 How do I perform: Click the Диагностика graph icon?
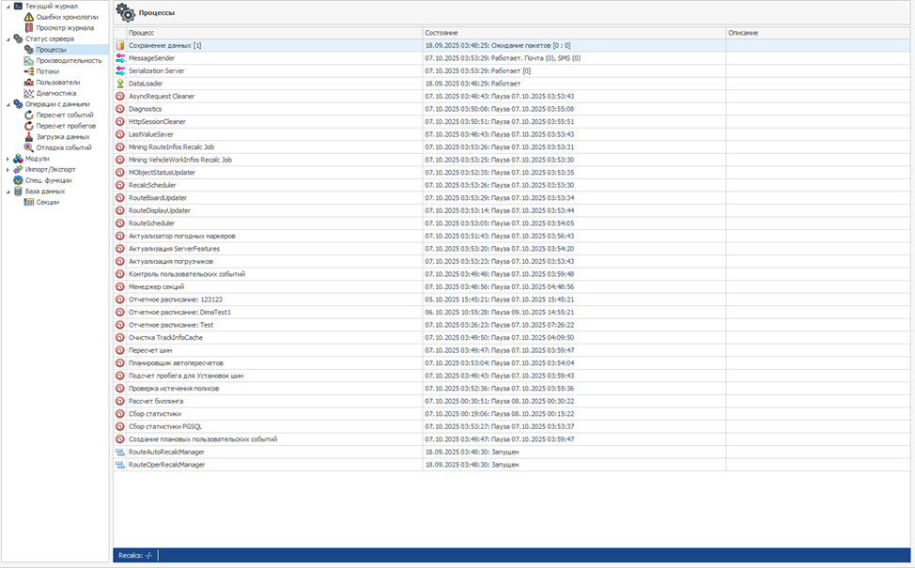[x=28, y=93]
